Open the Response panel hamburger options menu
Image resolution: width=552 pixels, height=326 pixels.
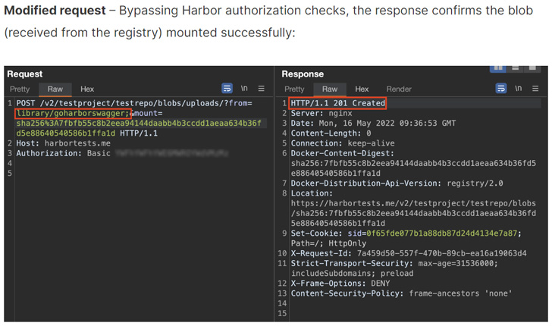(535, 89)
